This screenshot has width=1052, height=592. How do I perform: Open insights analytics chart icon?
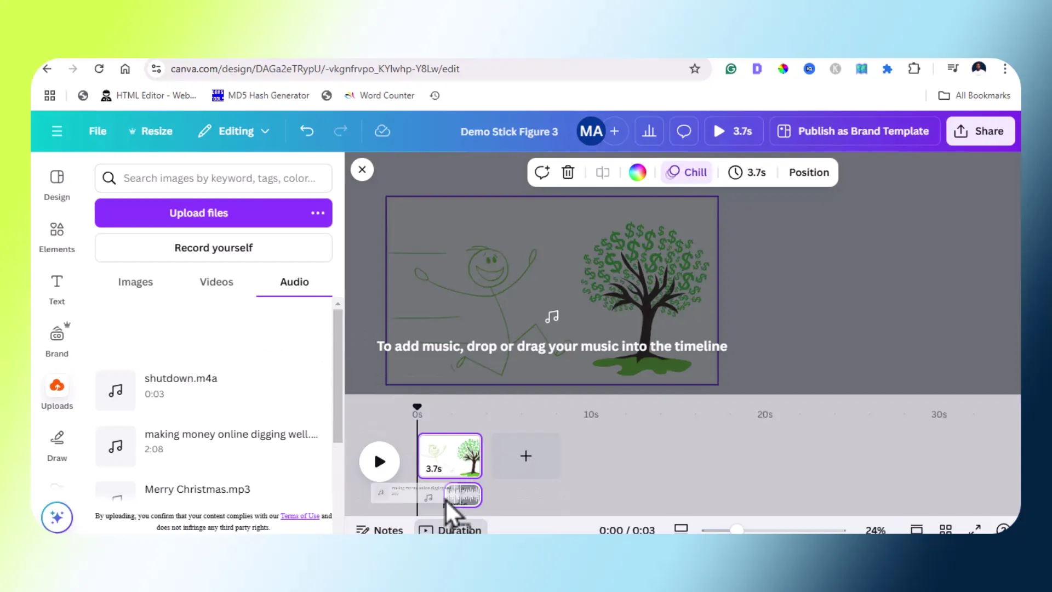coord(649,131)
